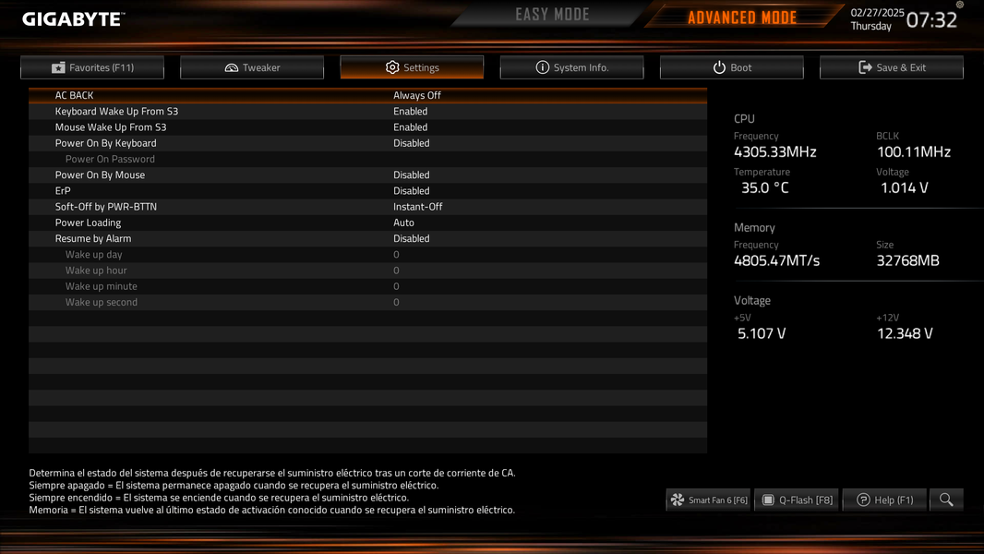Click the Settings gear tab icon

coord(392,67)
